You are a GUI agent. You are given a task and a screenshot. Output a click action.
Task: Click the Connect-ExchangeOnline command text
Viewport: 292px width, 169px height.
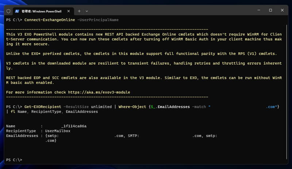point(50,20)
